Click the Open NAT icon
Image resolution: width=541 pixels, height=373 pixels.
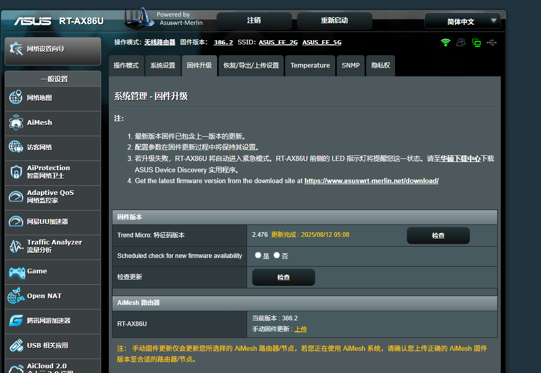pyautogui.click(x=16, y=296)
